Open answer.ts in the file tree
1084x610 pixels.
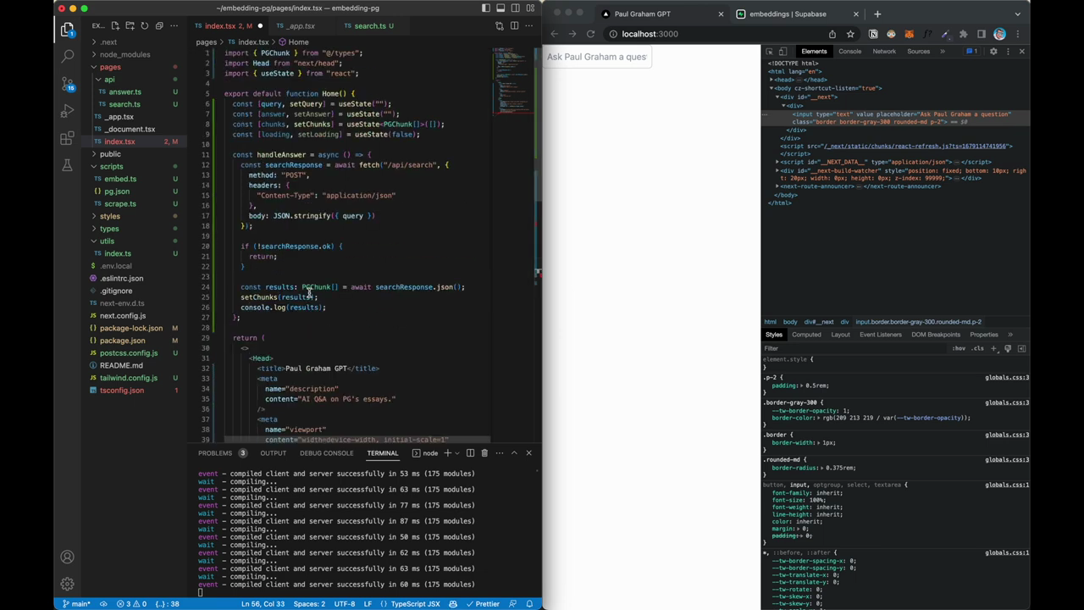click(x=124, y=91)
